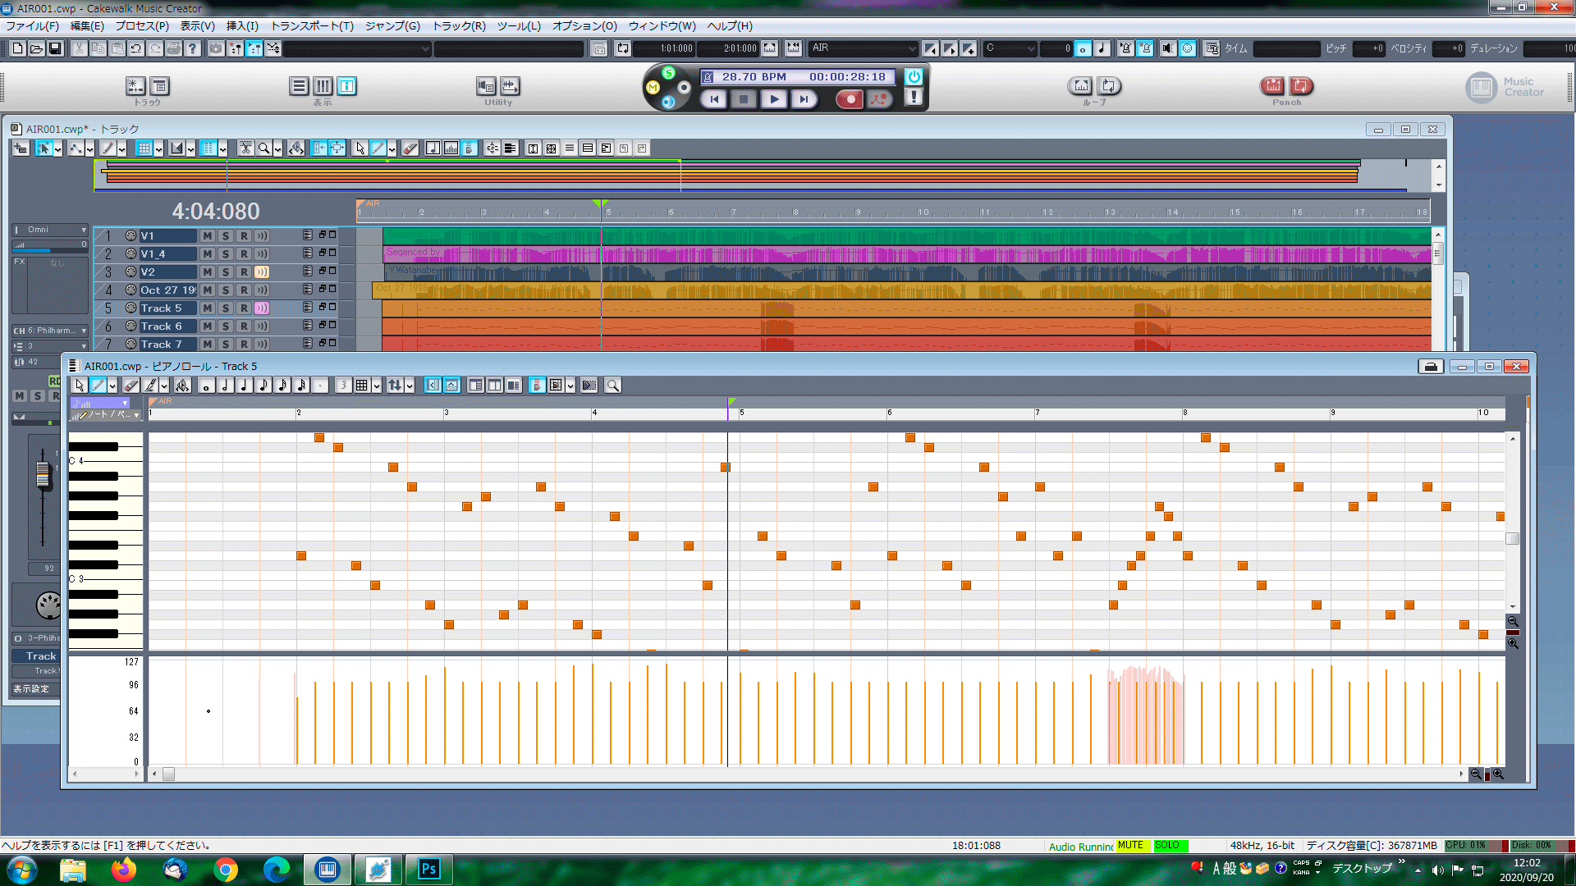Arm V2 track for recording
The height and width of the screenshot is (886, 1576).
click(243, 272)
